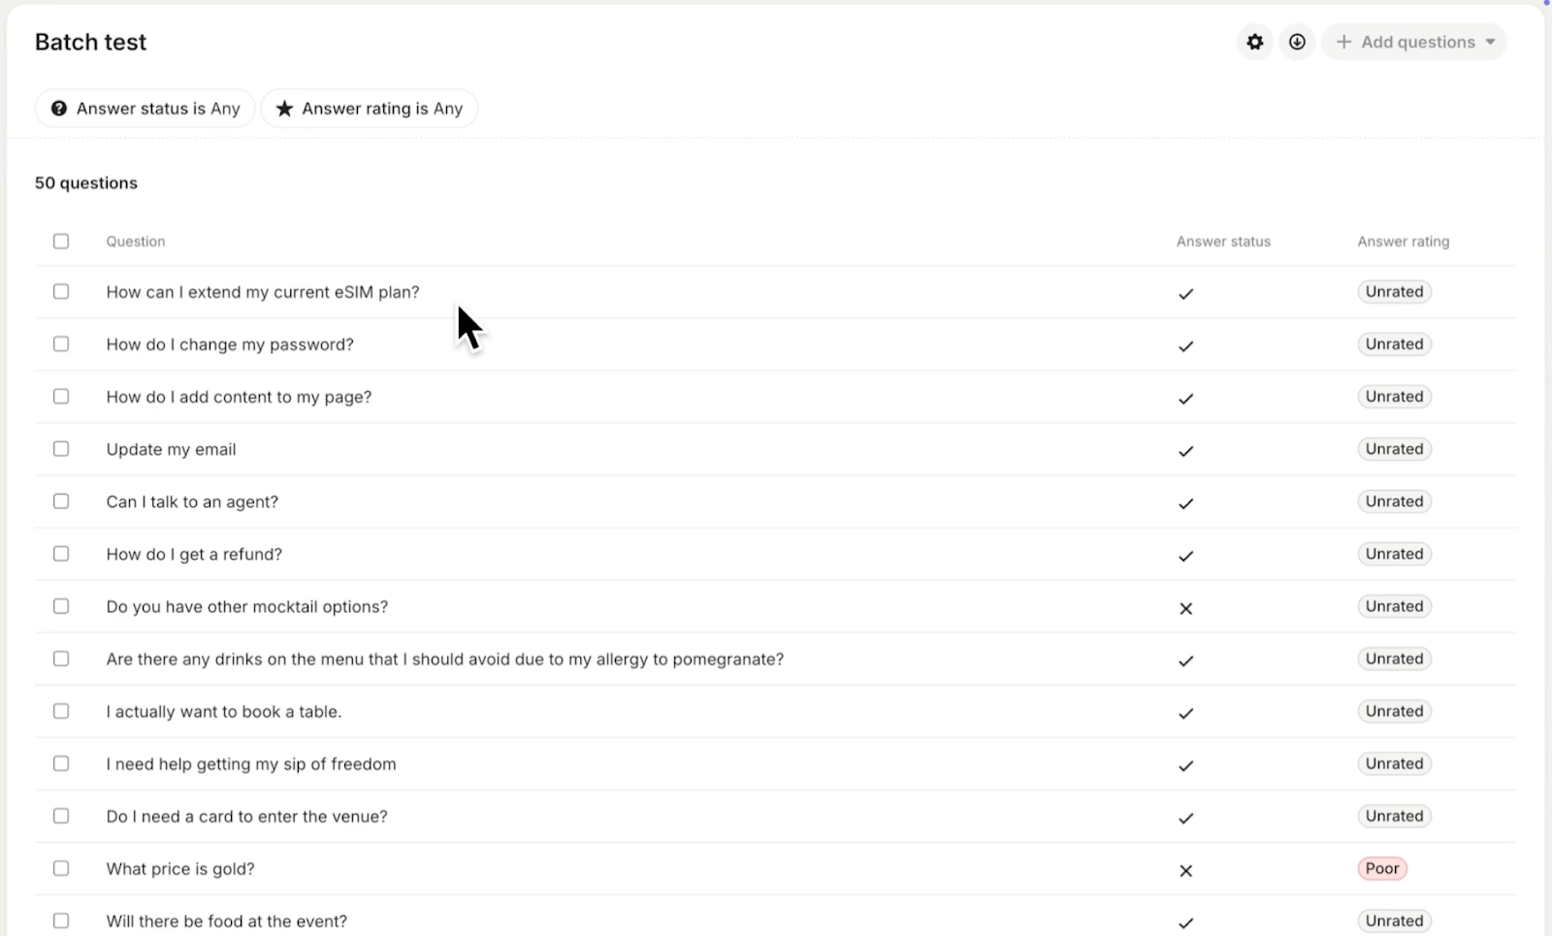Check the 'How do I change my password?' row
1552x936 pixels.
(61, 344)
